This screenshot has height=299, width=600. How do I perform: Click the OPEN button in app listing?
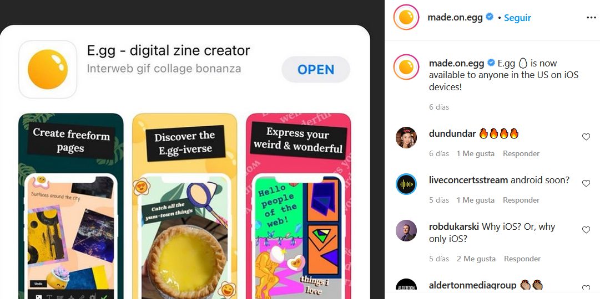coord(316,70)
